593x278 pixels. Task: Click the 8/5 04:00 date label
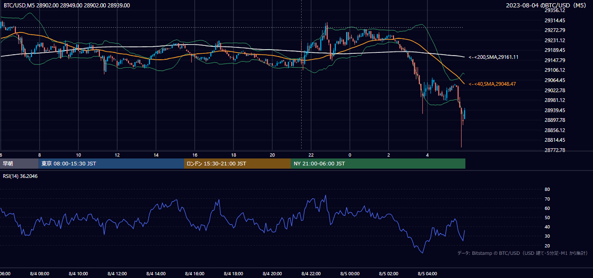coord(428,274)
